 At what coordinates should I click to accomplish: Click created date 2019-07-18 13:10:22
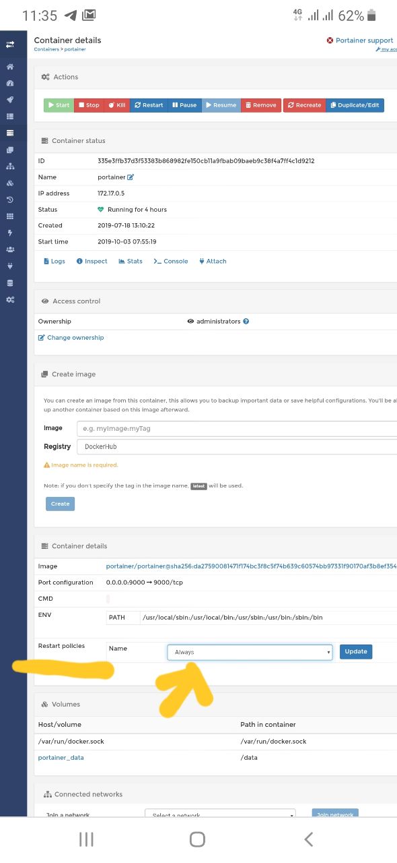126,226
